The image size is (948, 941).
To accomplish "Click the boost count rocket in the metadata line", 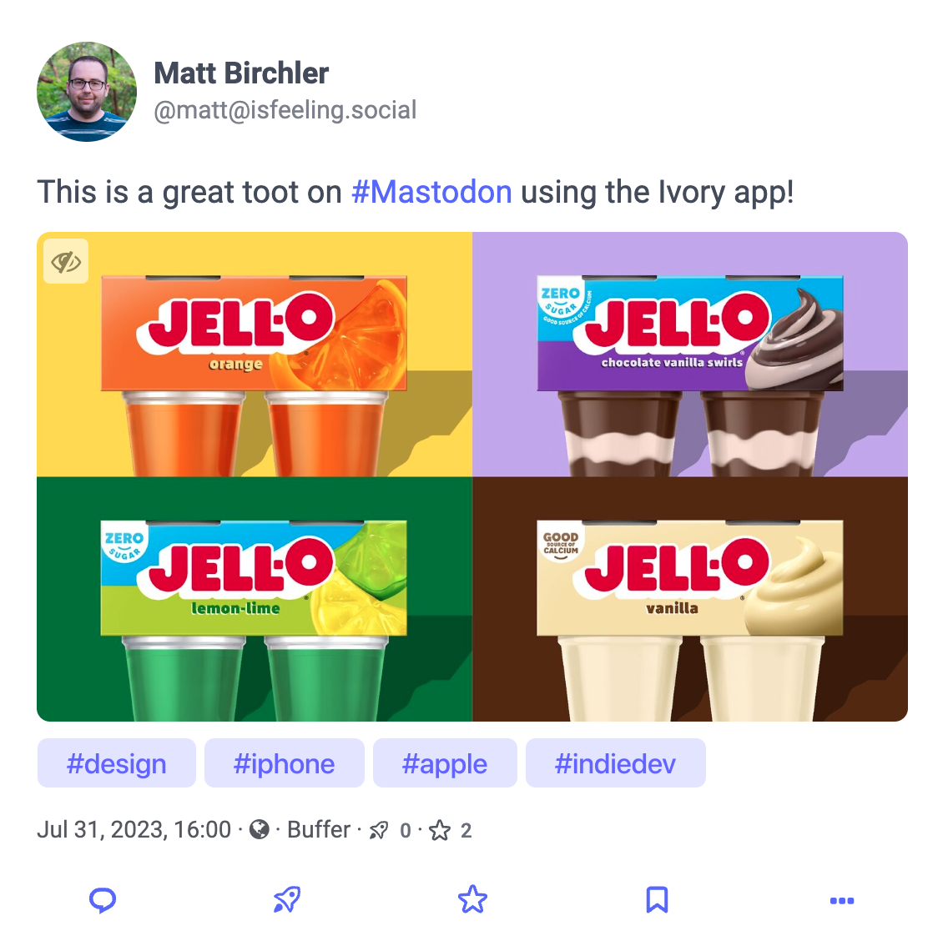I will coord(379,830).
